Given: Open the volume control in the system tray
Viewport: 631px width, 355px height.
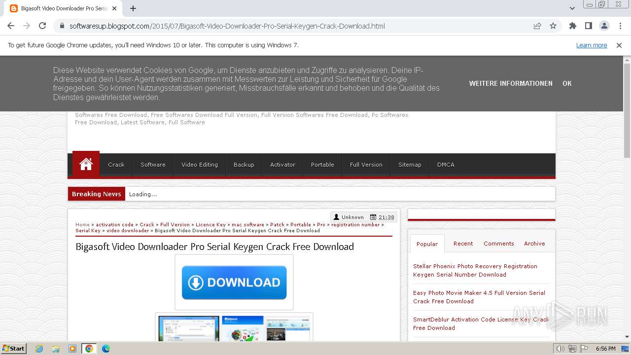Looking at the screenshot, I should (560, 349).
